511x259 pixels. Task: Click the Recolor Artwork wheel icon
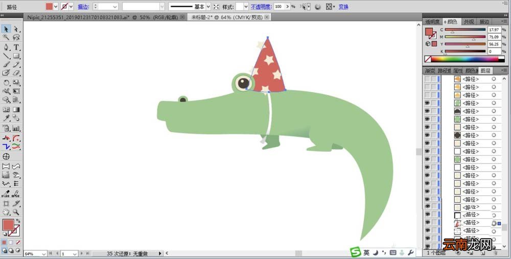pos(318,7)
